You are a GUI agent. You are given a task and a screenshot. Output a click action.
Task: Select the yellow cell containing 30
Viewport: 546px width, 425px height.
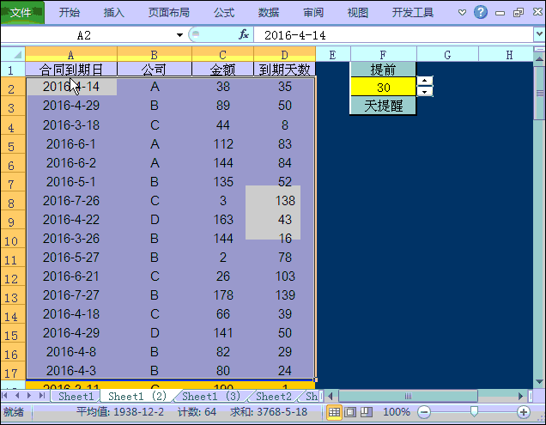(383, 87)
